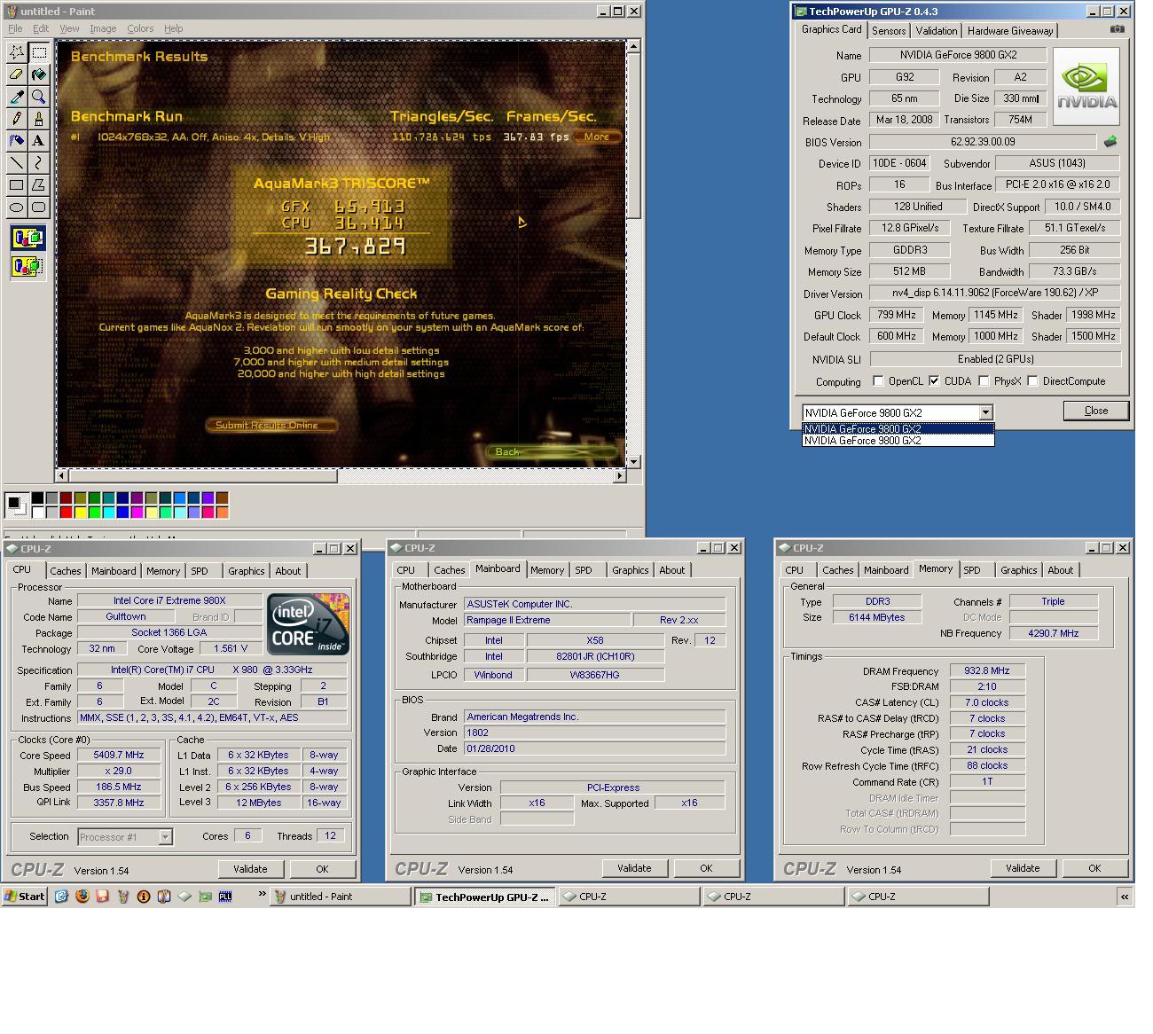Expand the system tray hidden icons arrow

coord(1125,897)
